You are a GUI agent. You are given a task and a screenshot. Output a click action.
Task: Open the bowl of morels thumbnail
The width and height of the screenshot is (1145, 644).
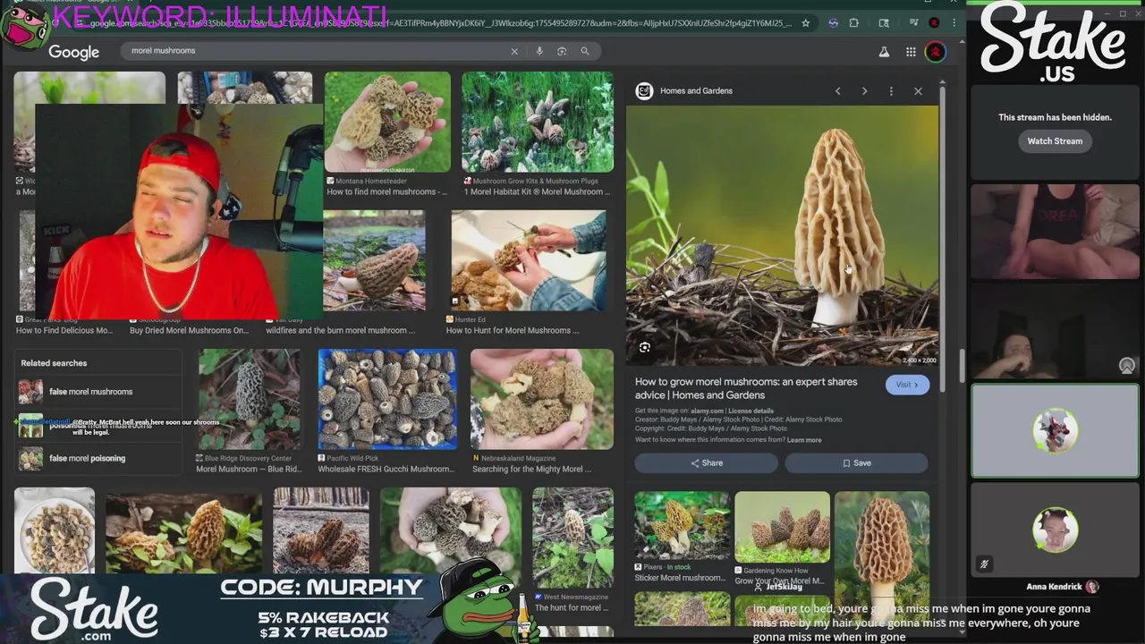pyautogui.click(x=55, y=530)
